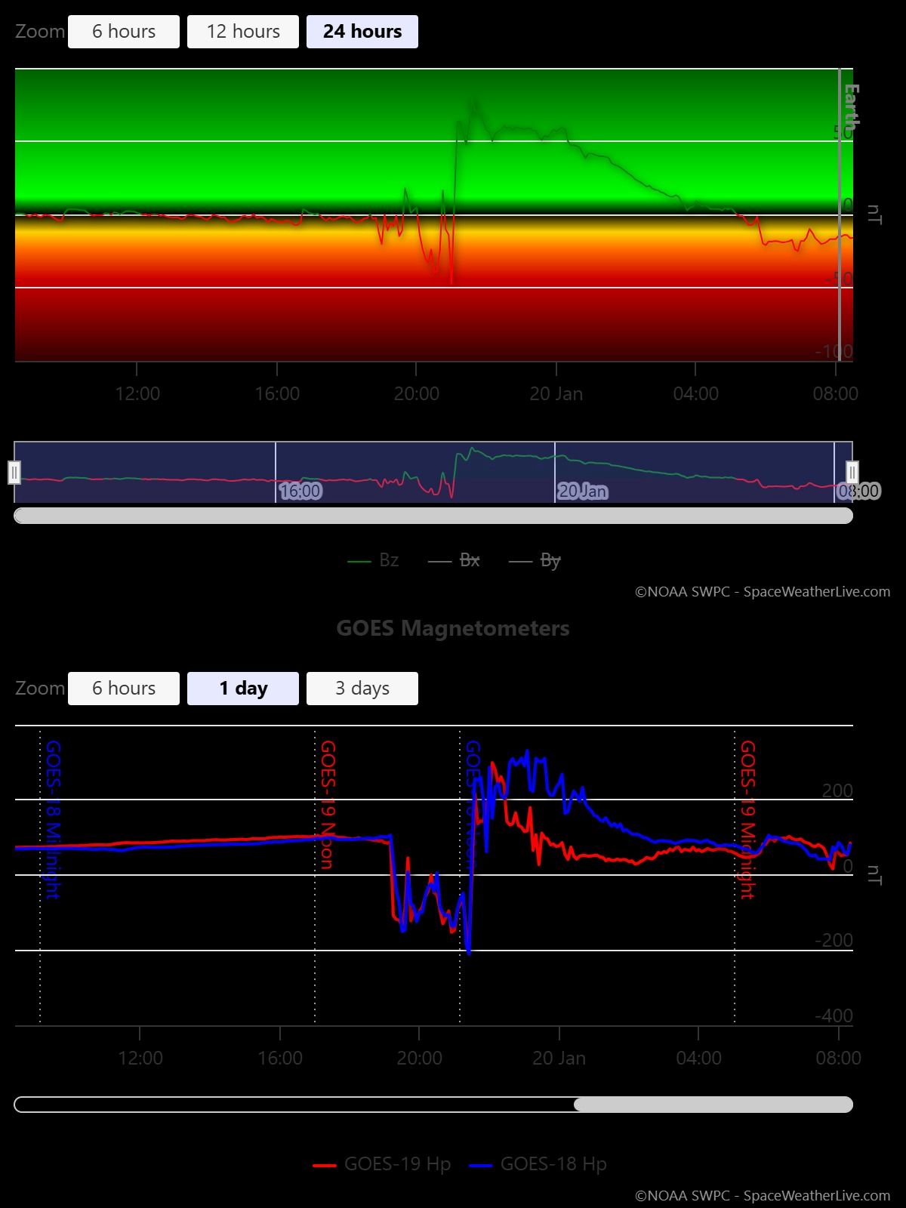Click the 20 Jan label in navigator
The image size is (906, 1208).
pyautogui.click(x=582, y=492)
